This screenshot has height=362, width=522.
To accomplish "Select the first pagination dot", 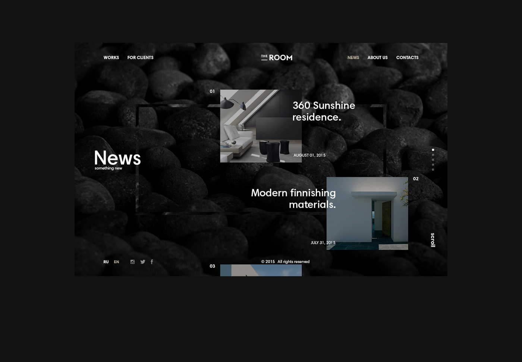I will (433, 150).
